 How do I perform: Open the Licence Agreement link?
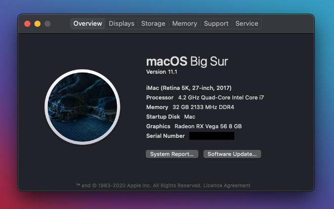click(x=227, y=185)
